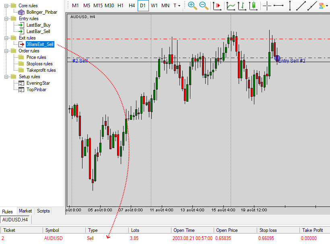Open the Price rules folder
Screen dimensions: 330x244
[36, 57]
